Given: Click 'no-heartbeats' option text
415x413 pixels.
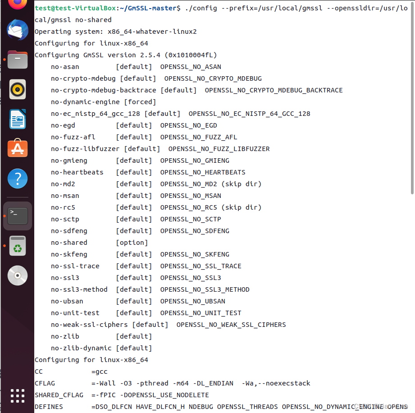Looking at the screenshot, I should [x=77, y=172].
